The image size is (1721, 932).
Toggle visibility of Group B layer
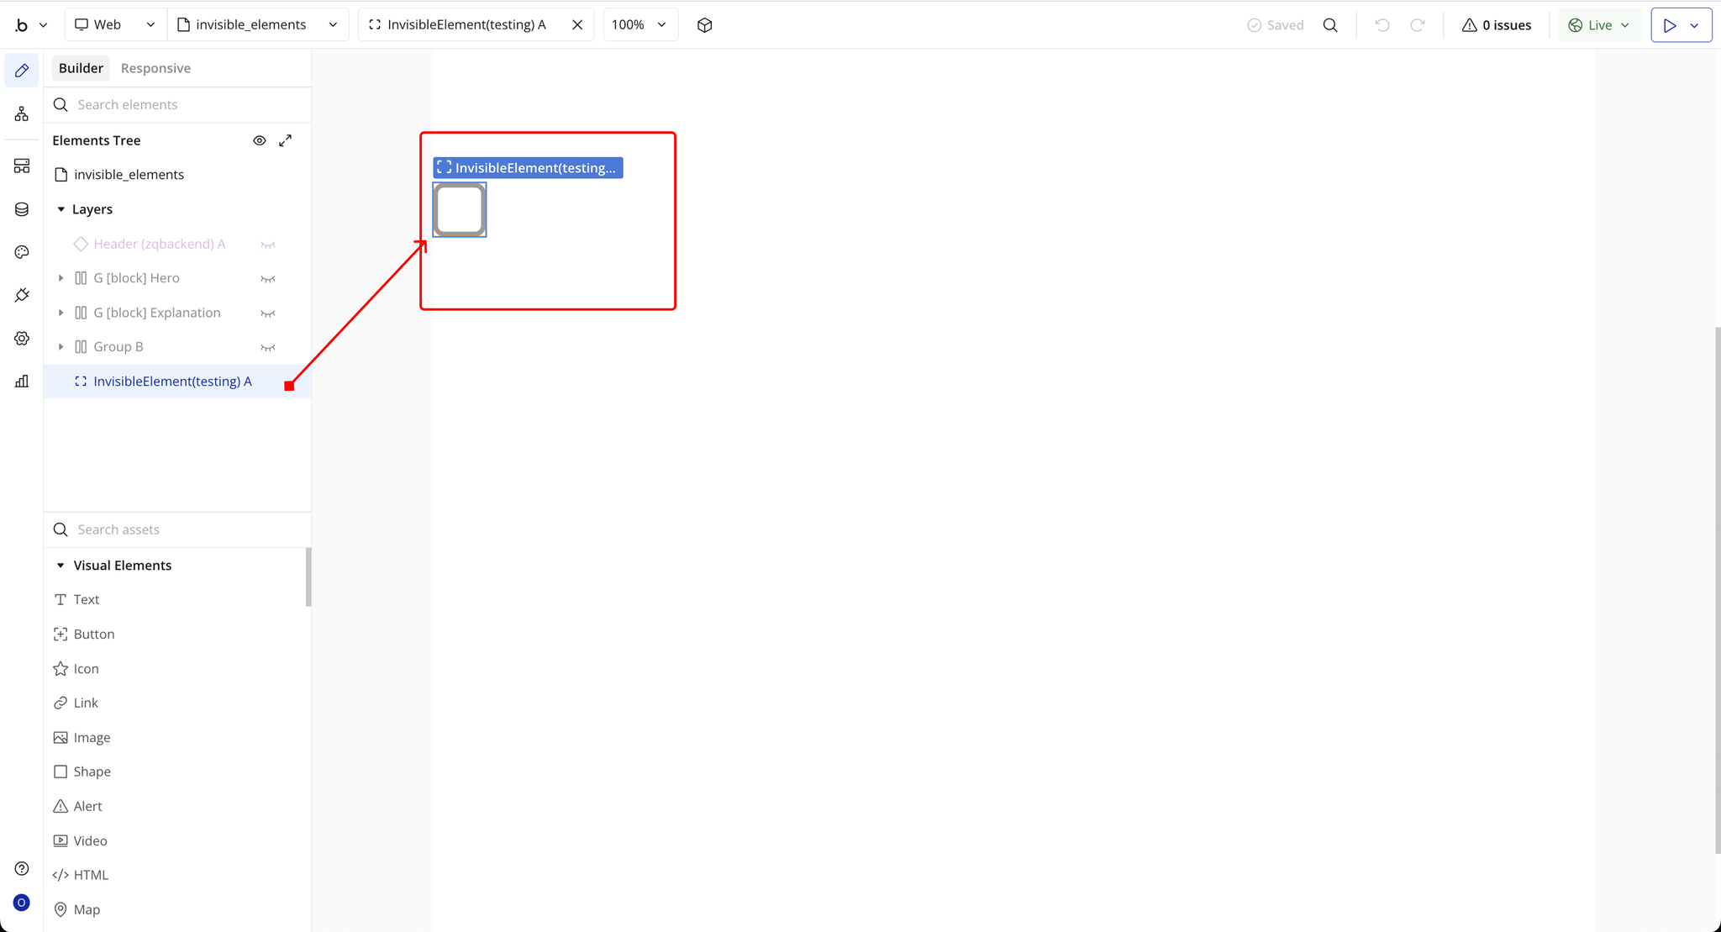[x=268, y=348]
